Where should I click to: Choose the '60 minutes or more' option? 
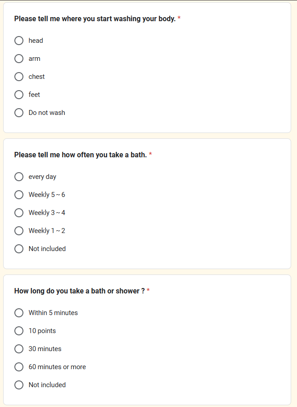point(19,367)
